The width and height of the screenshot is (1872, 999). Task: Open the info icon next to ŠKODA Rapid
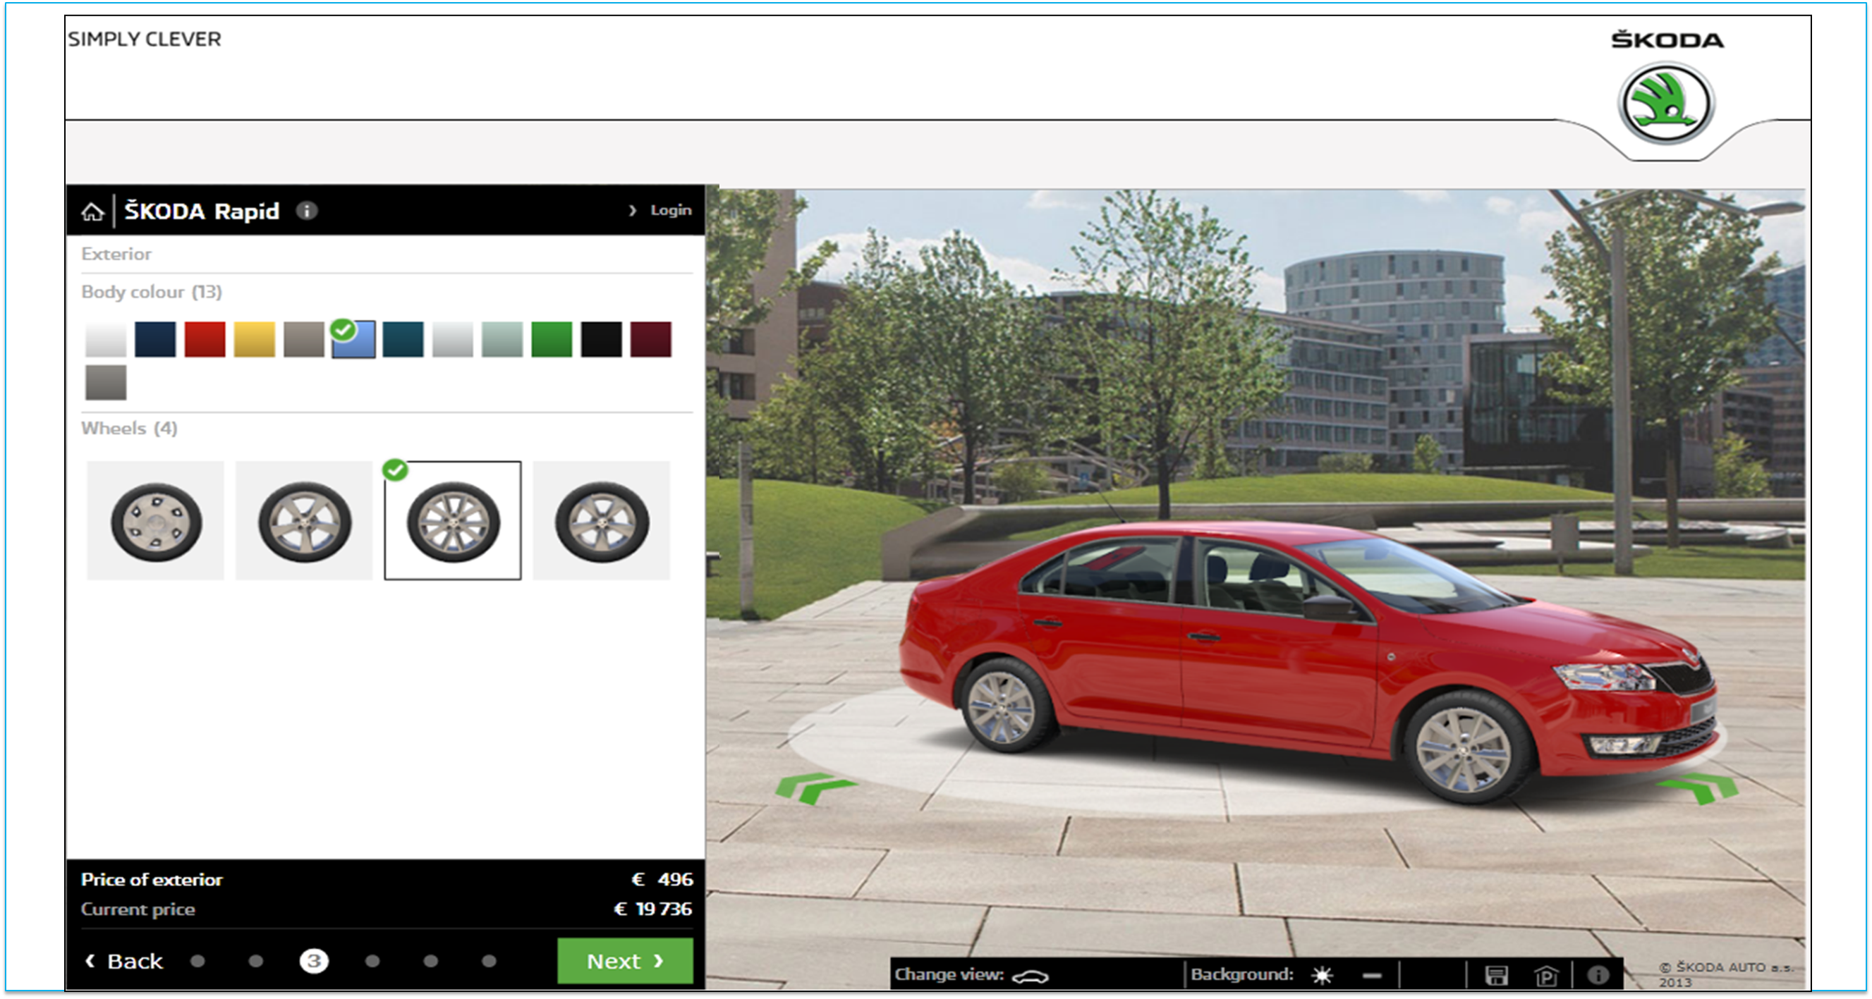(307, 211)
